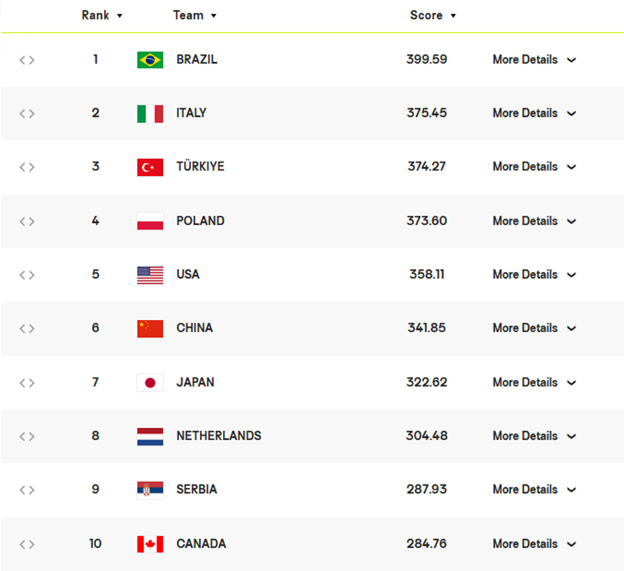Image resolution: width=624 pixels, height=571 pixels.
Task: Click the Netherlands flag icon
Action: [150, 436]
